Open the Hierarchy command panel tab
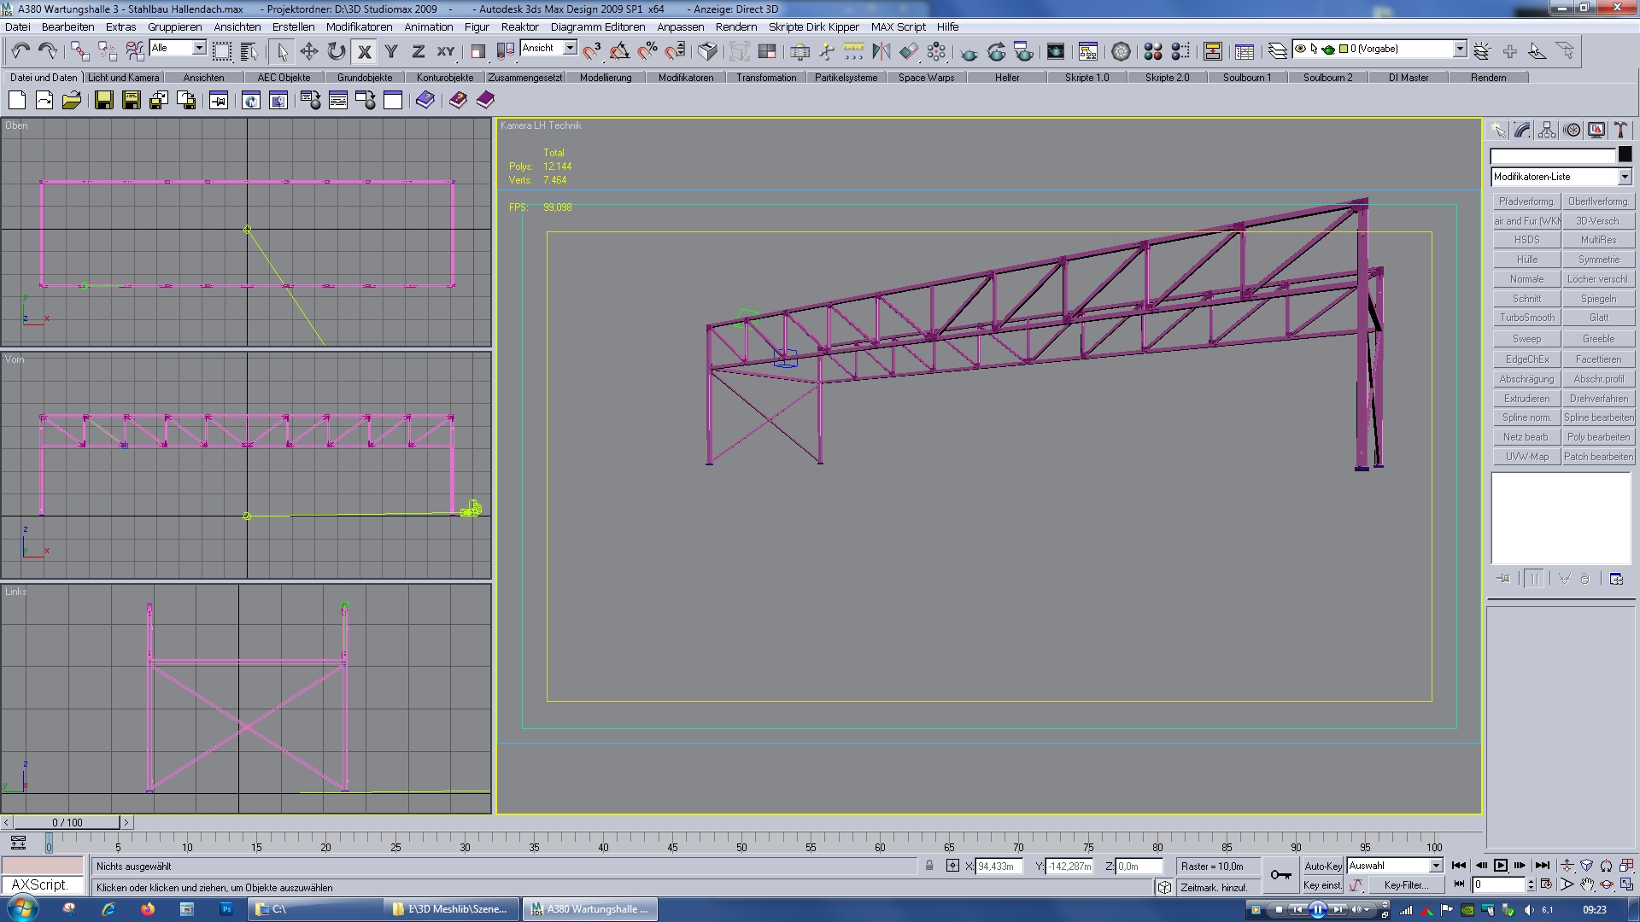The image size is (1640, 922). tap(1547, 131)
